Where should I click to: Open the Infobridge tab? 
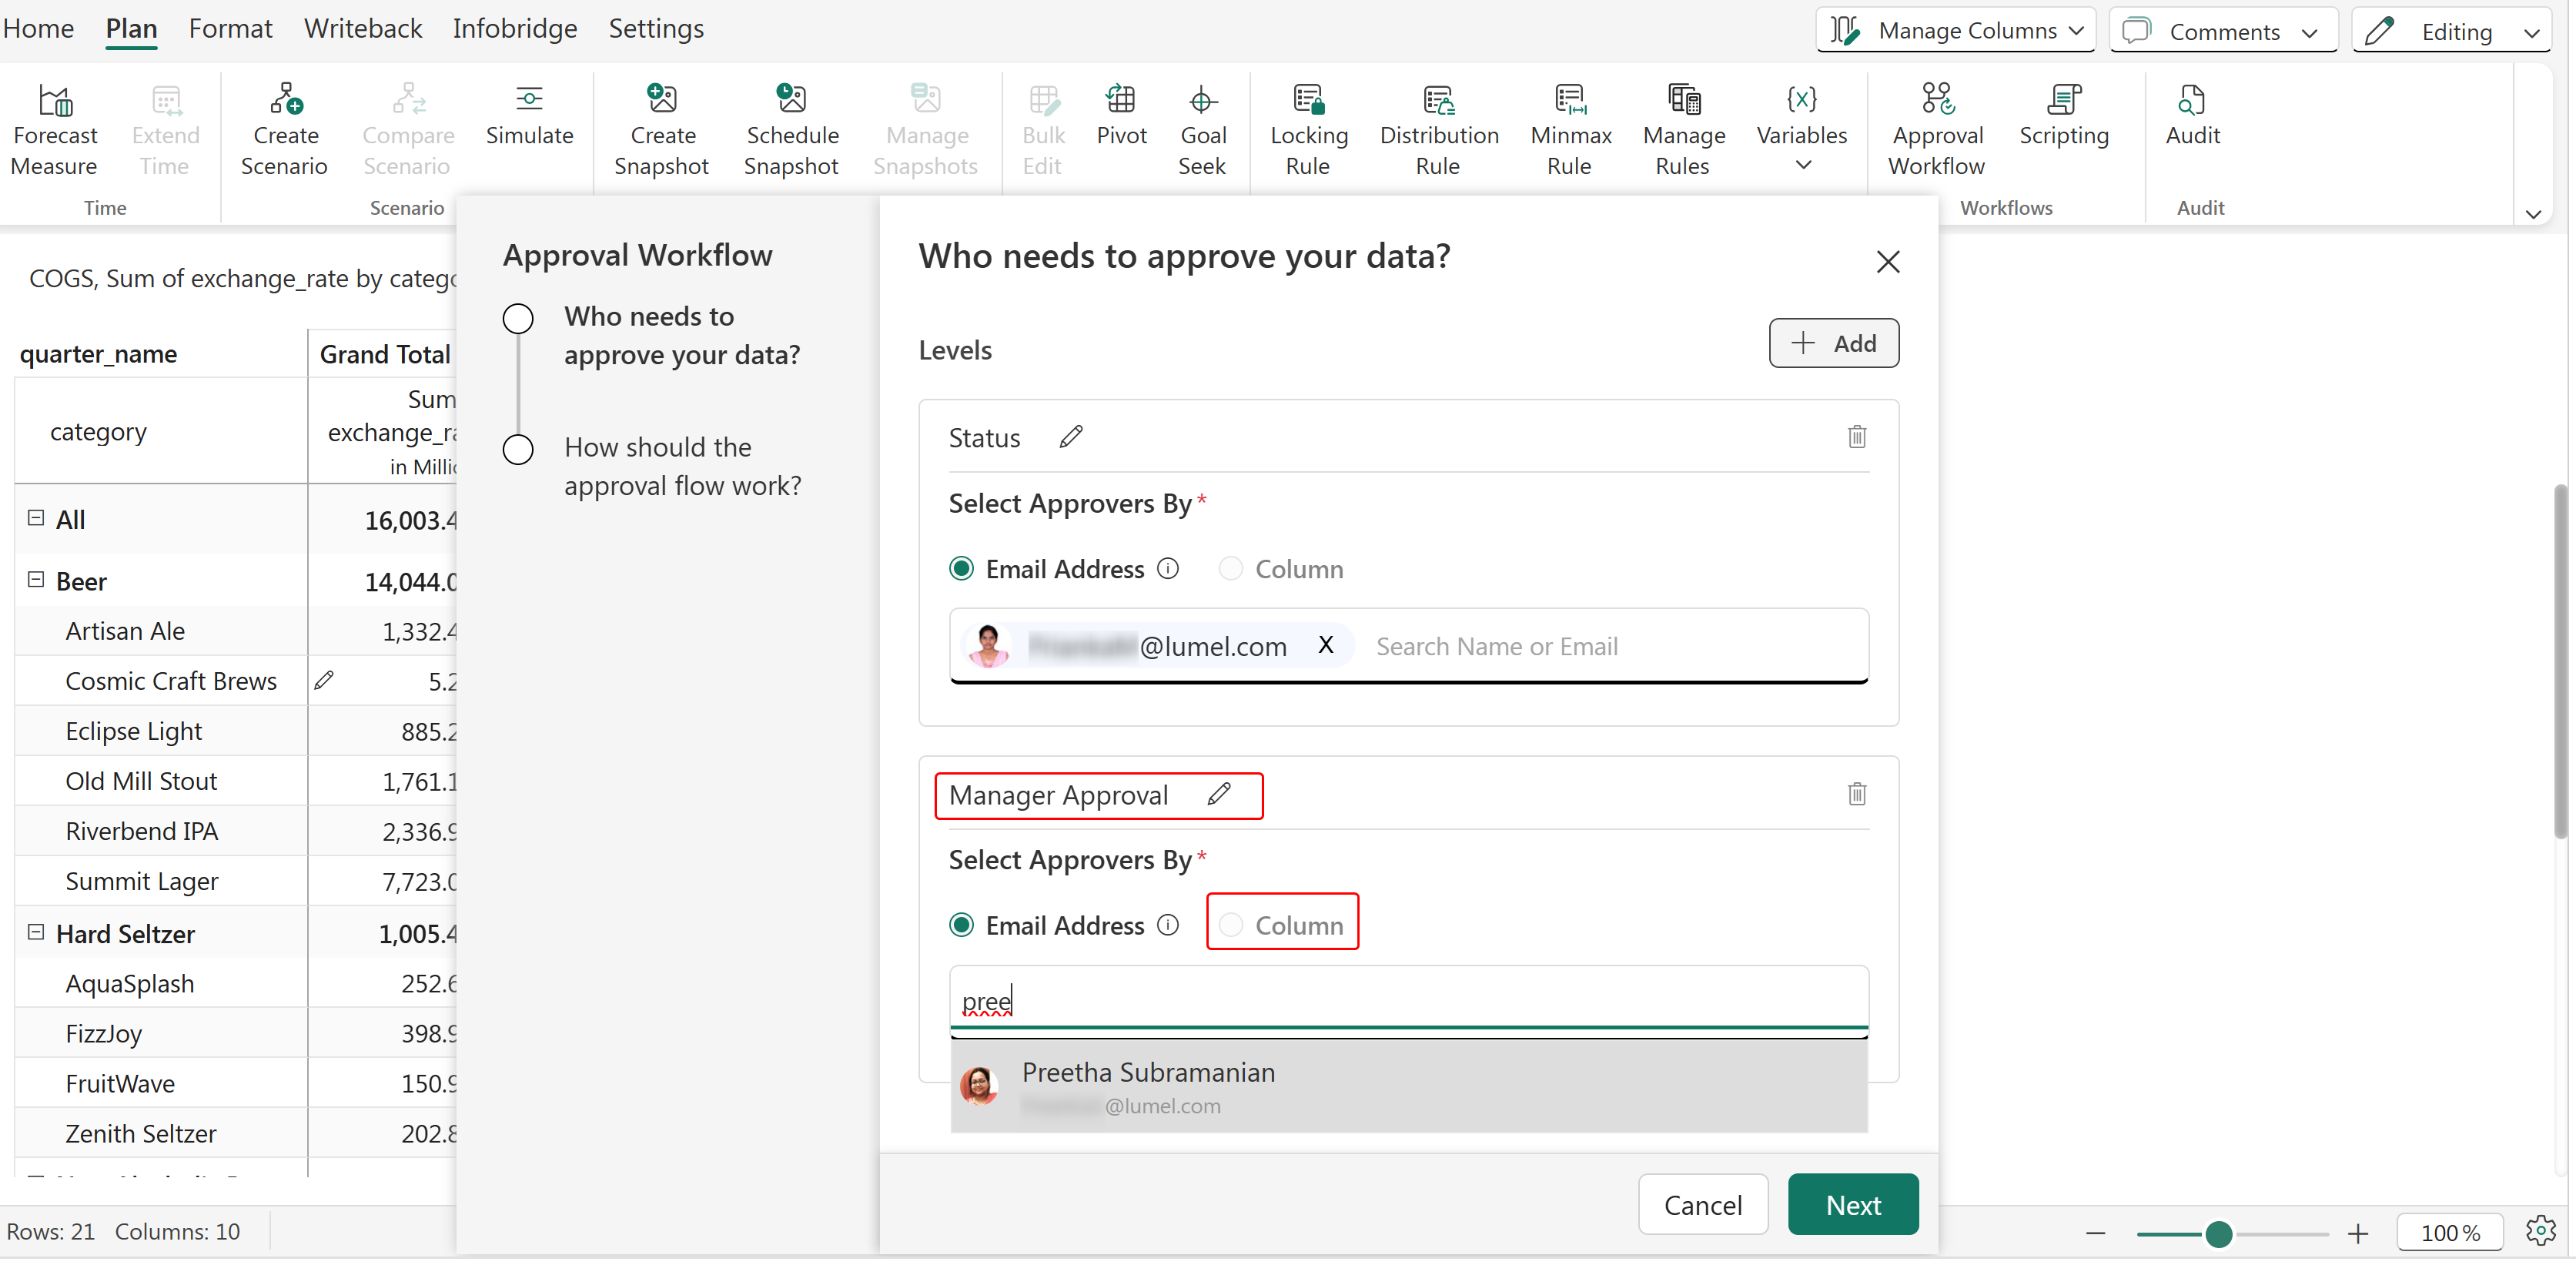pos(514,28)
